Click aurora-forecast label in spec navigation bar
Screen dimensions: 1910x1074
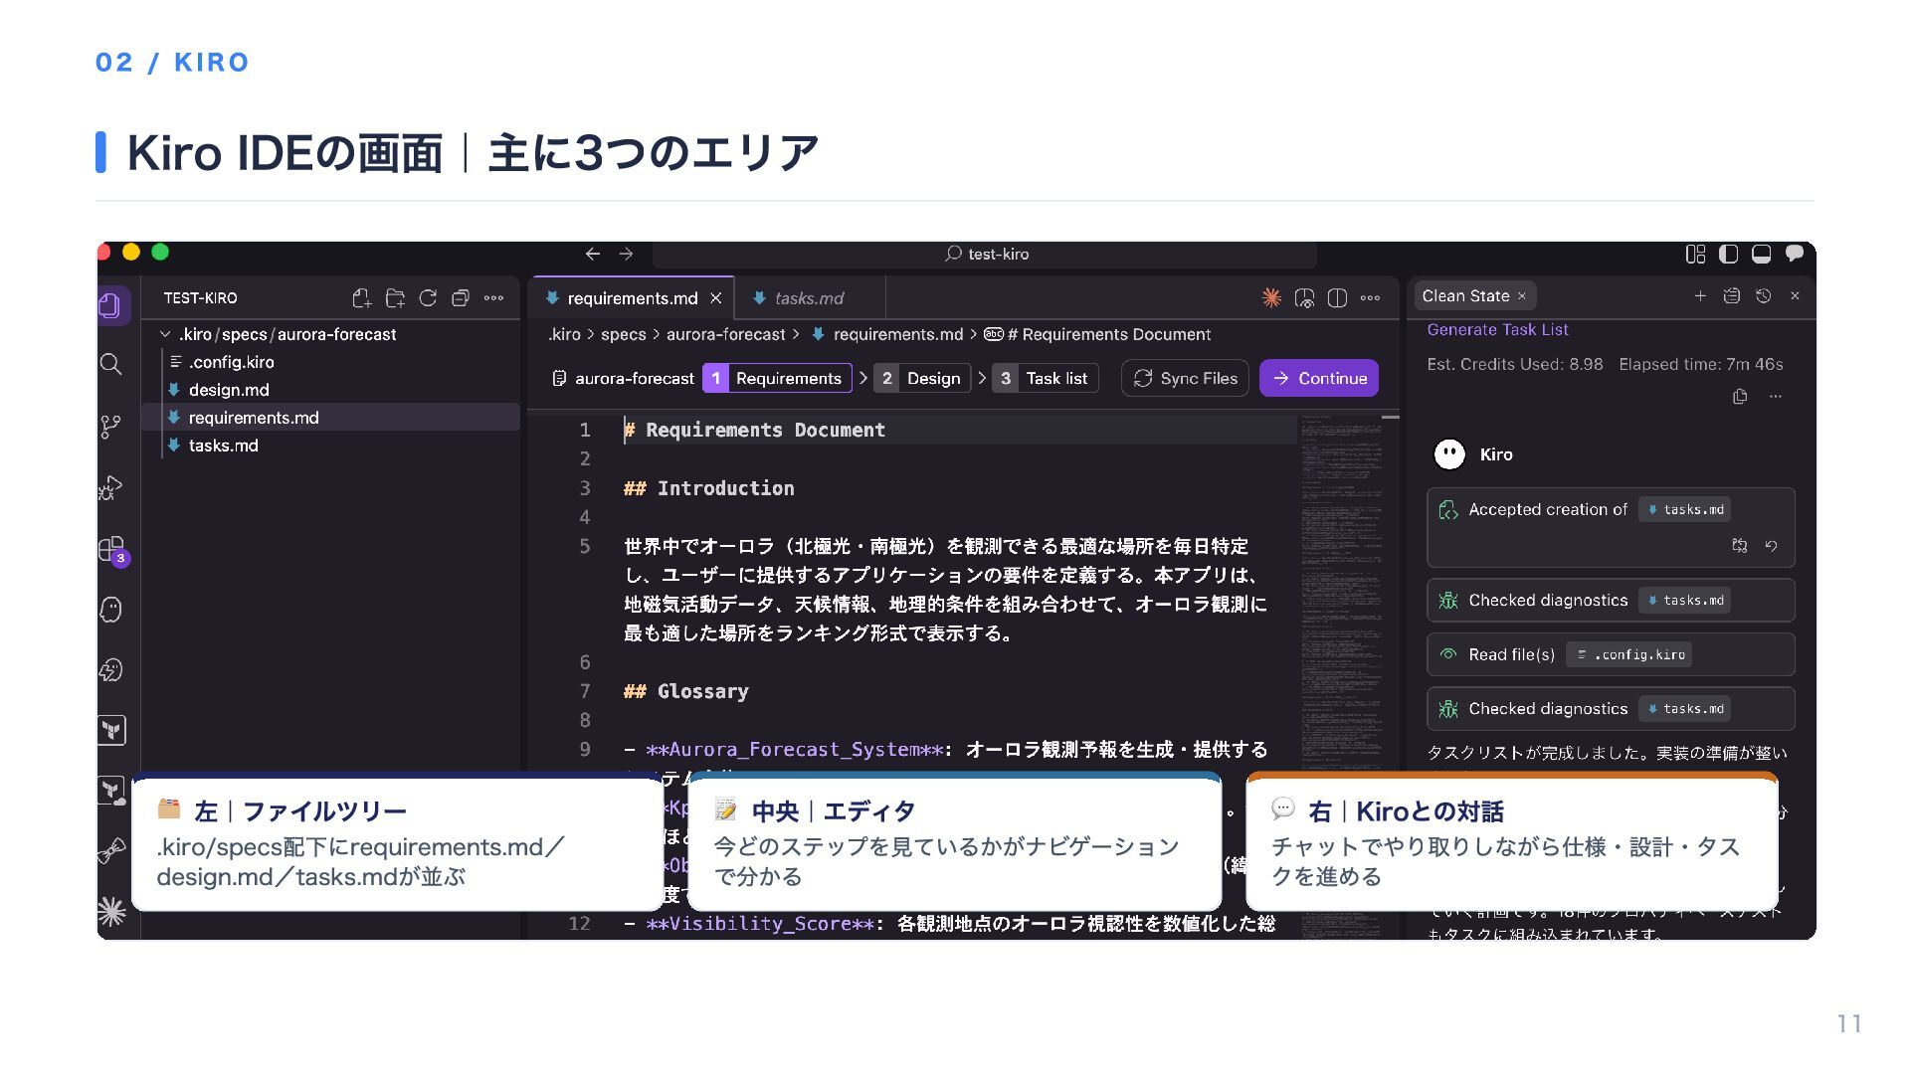pyautogui.click(x=634, y=379)
